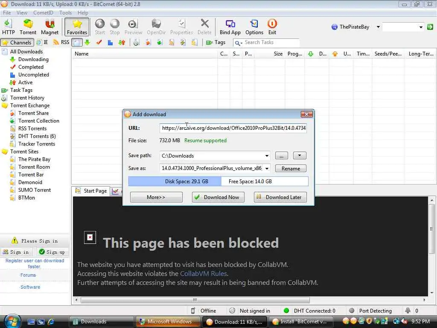Viewport: 437px width, 328px height.
Task: Open the search options magnifier dropdown
Action: pyautogui.click(x=238, y=43)
